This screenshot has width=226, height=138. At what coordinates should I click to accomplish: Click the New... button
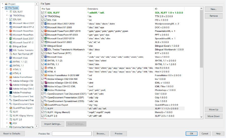214,9
